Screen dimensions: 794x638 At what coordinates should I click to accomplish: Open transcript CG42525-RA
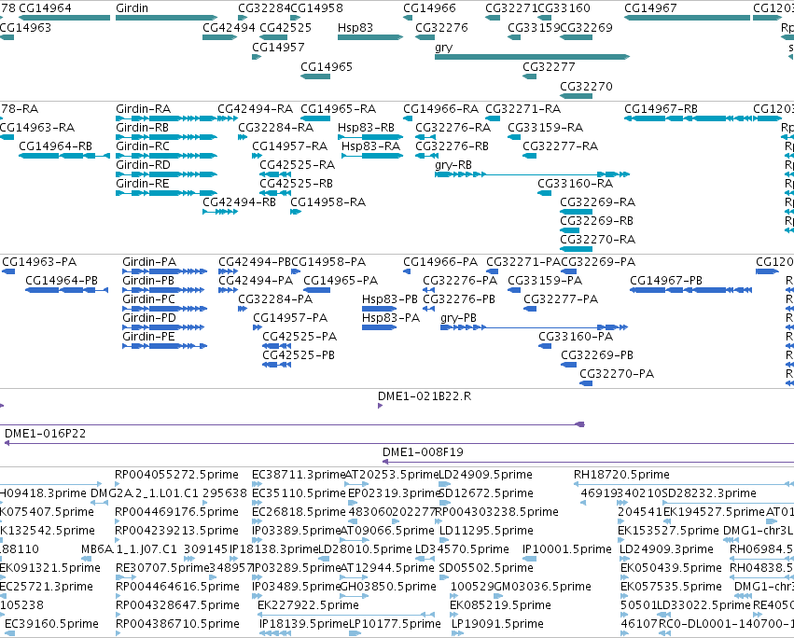click(x=298, y=165)
